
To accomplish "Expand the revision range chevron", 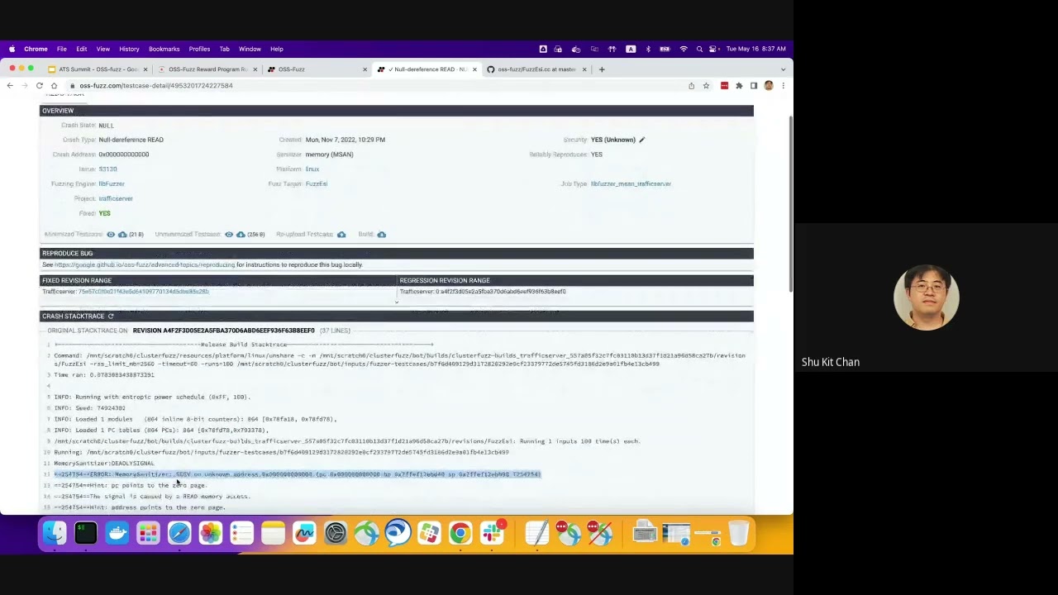I will click(x=396, y=302).
